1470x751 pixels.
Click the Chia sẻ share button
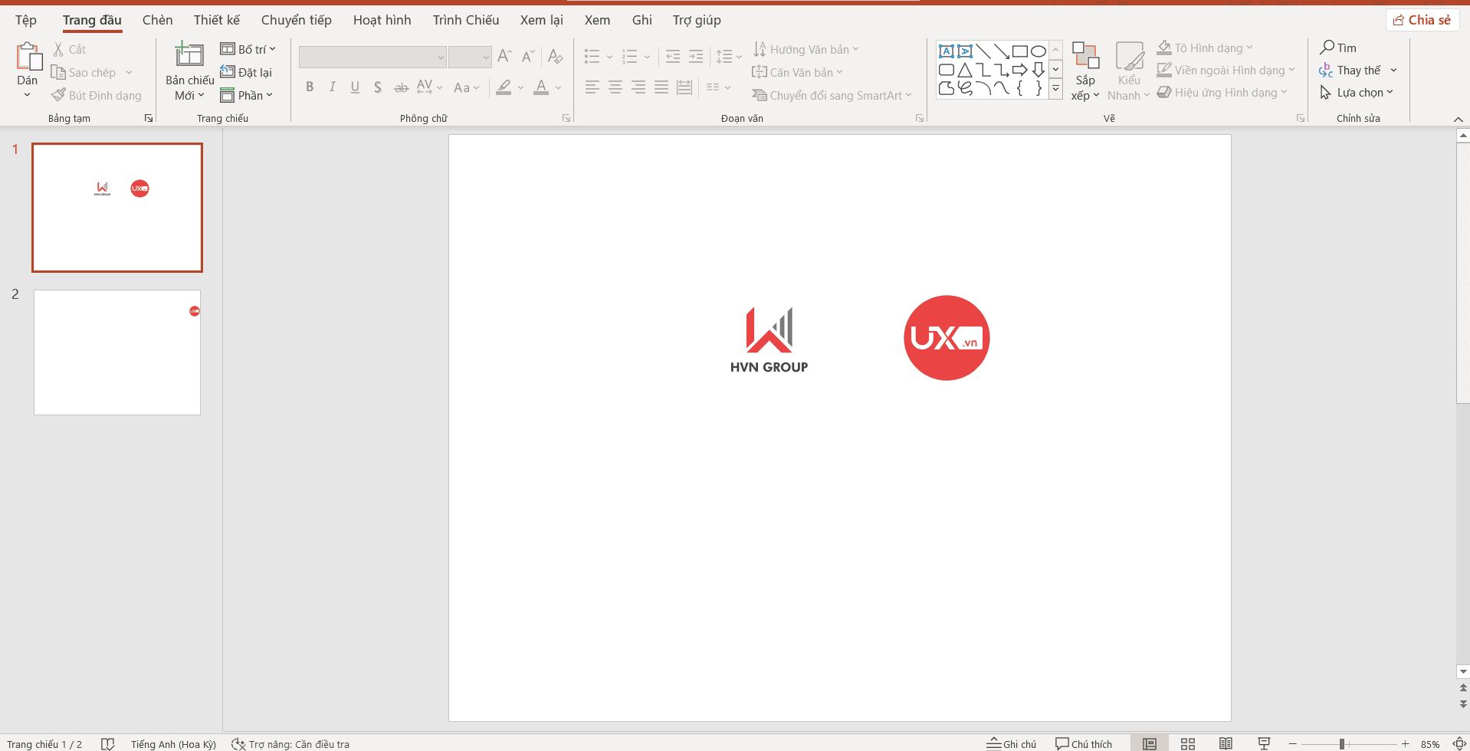click(1422, 20)
